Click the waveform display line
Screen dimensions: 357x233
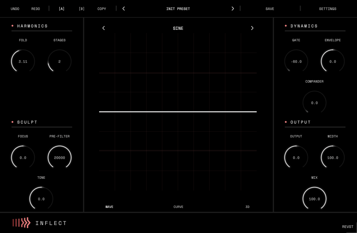pos(178,112)
